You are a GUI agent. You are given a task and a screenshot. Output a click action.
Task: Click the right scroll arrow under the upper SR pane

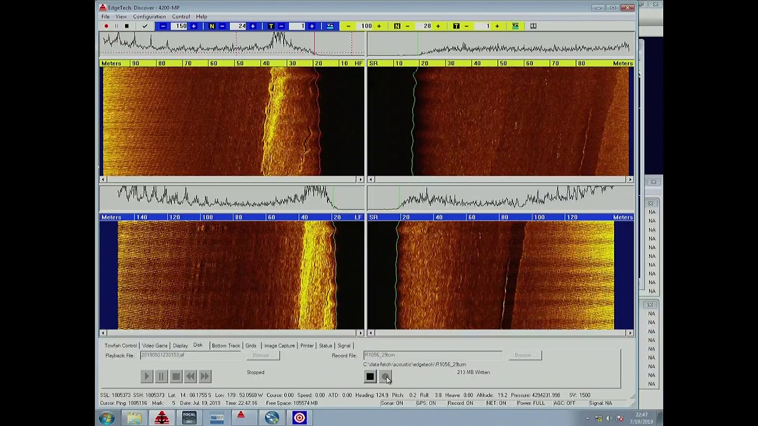click(629, 179)
